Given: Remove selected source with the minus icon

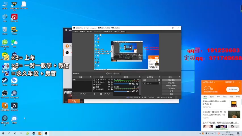Looking at the screenshot, I should tap(98, 94).
